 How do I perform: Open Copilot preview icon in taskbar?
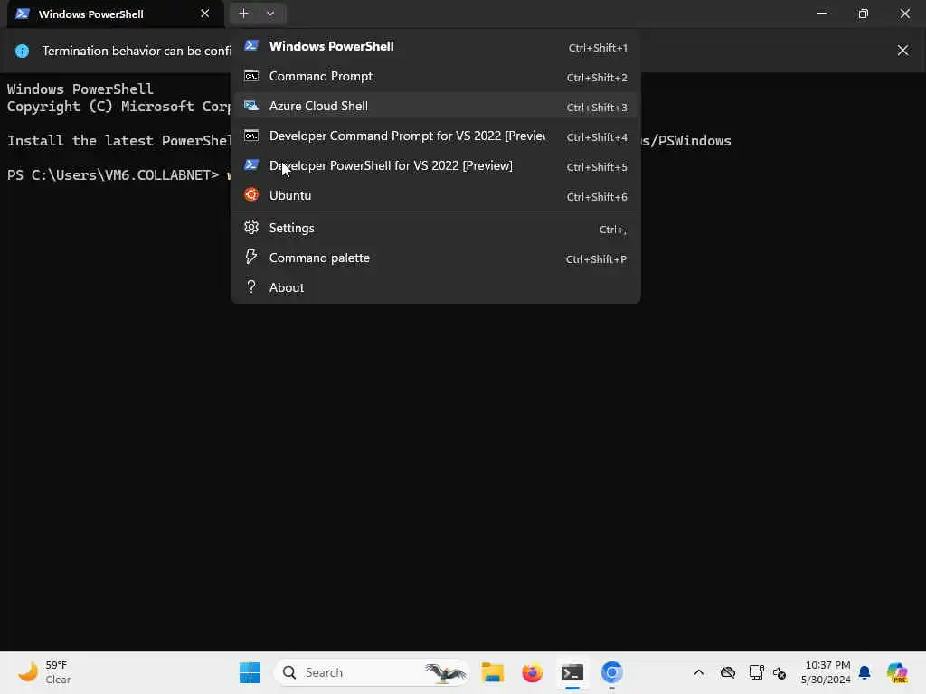pyautogui.click(x=897, y=672)
